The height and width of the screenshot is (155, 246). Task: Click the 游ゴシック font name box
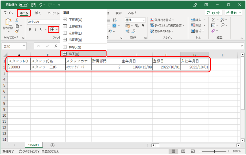[43, 22]
